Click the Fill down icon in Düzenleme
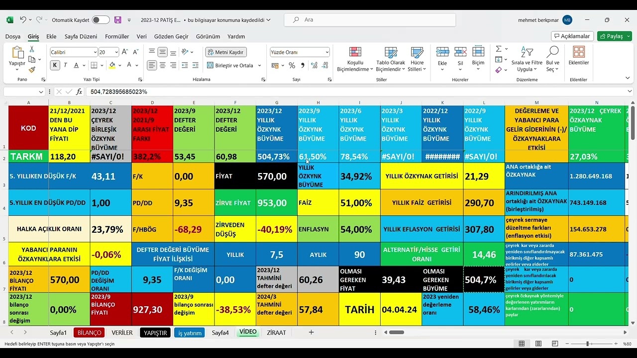Image resolution: width=637 pixels, height=358 pixels. [x=499, y=60]
